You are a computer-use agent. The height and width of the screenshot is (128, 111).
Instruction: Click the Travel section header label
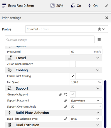pos(21,58)
